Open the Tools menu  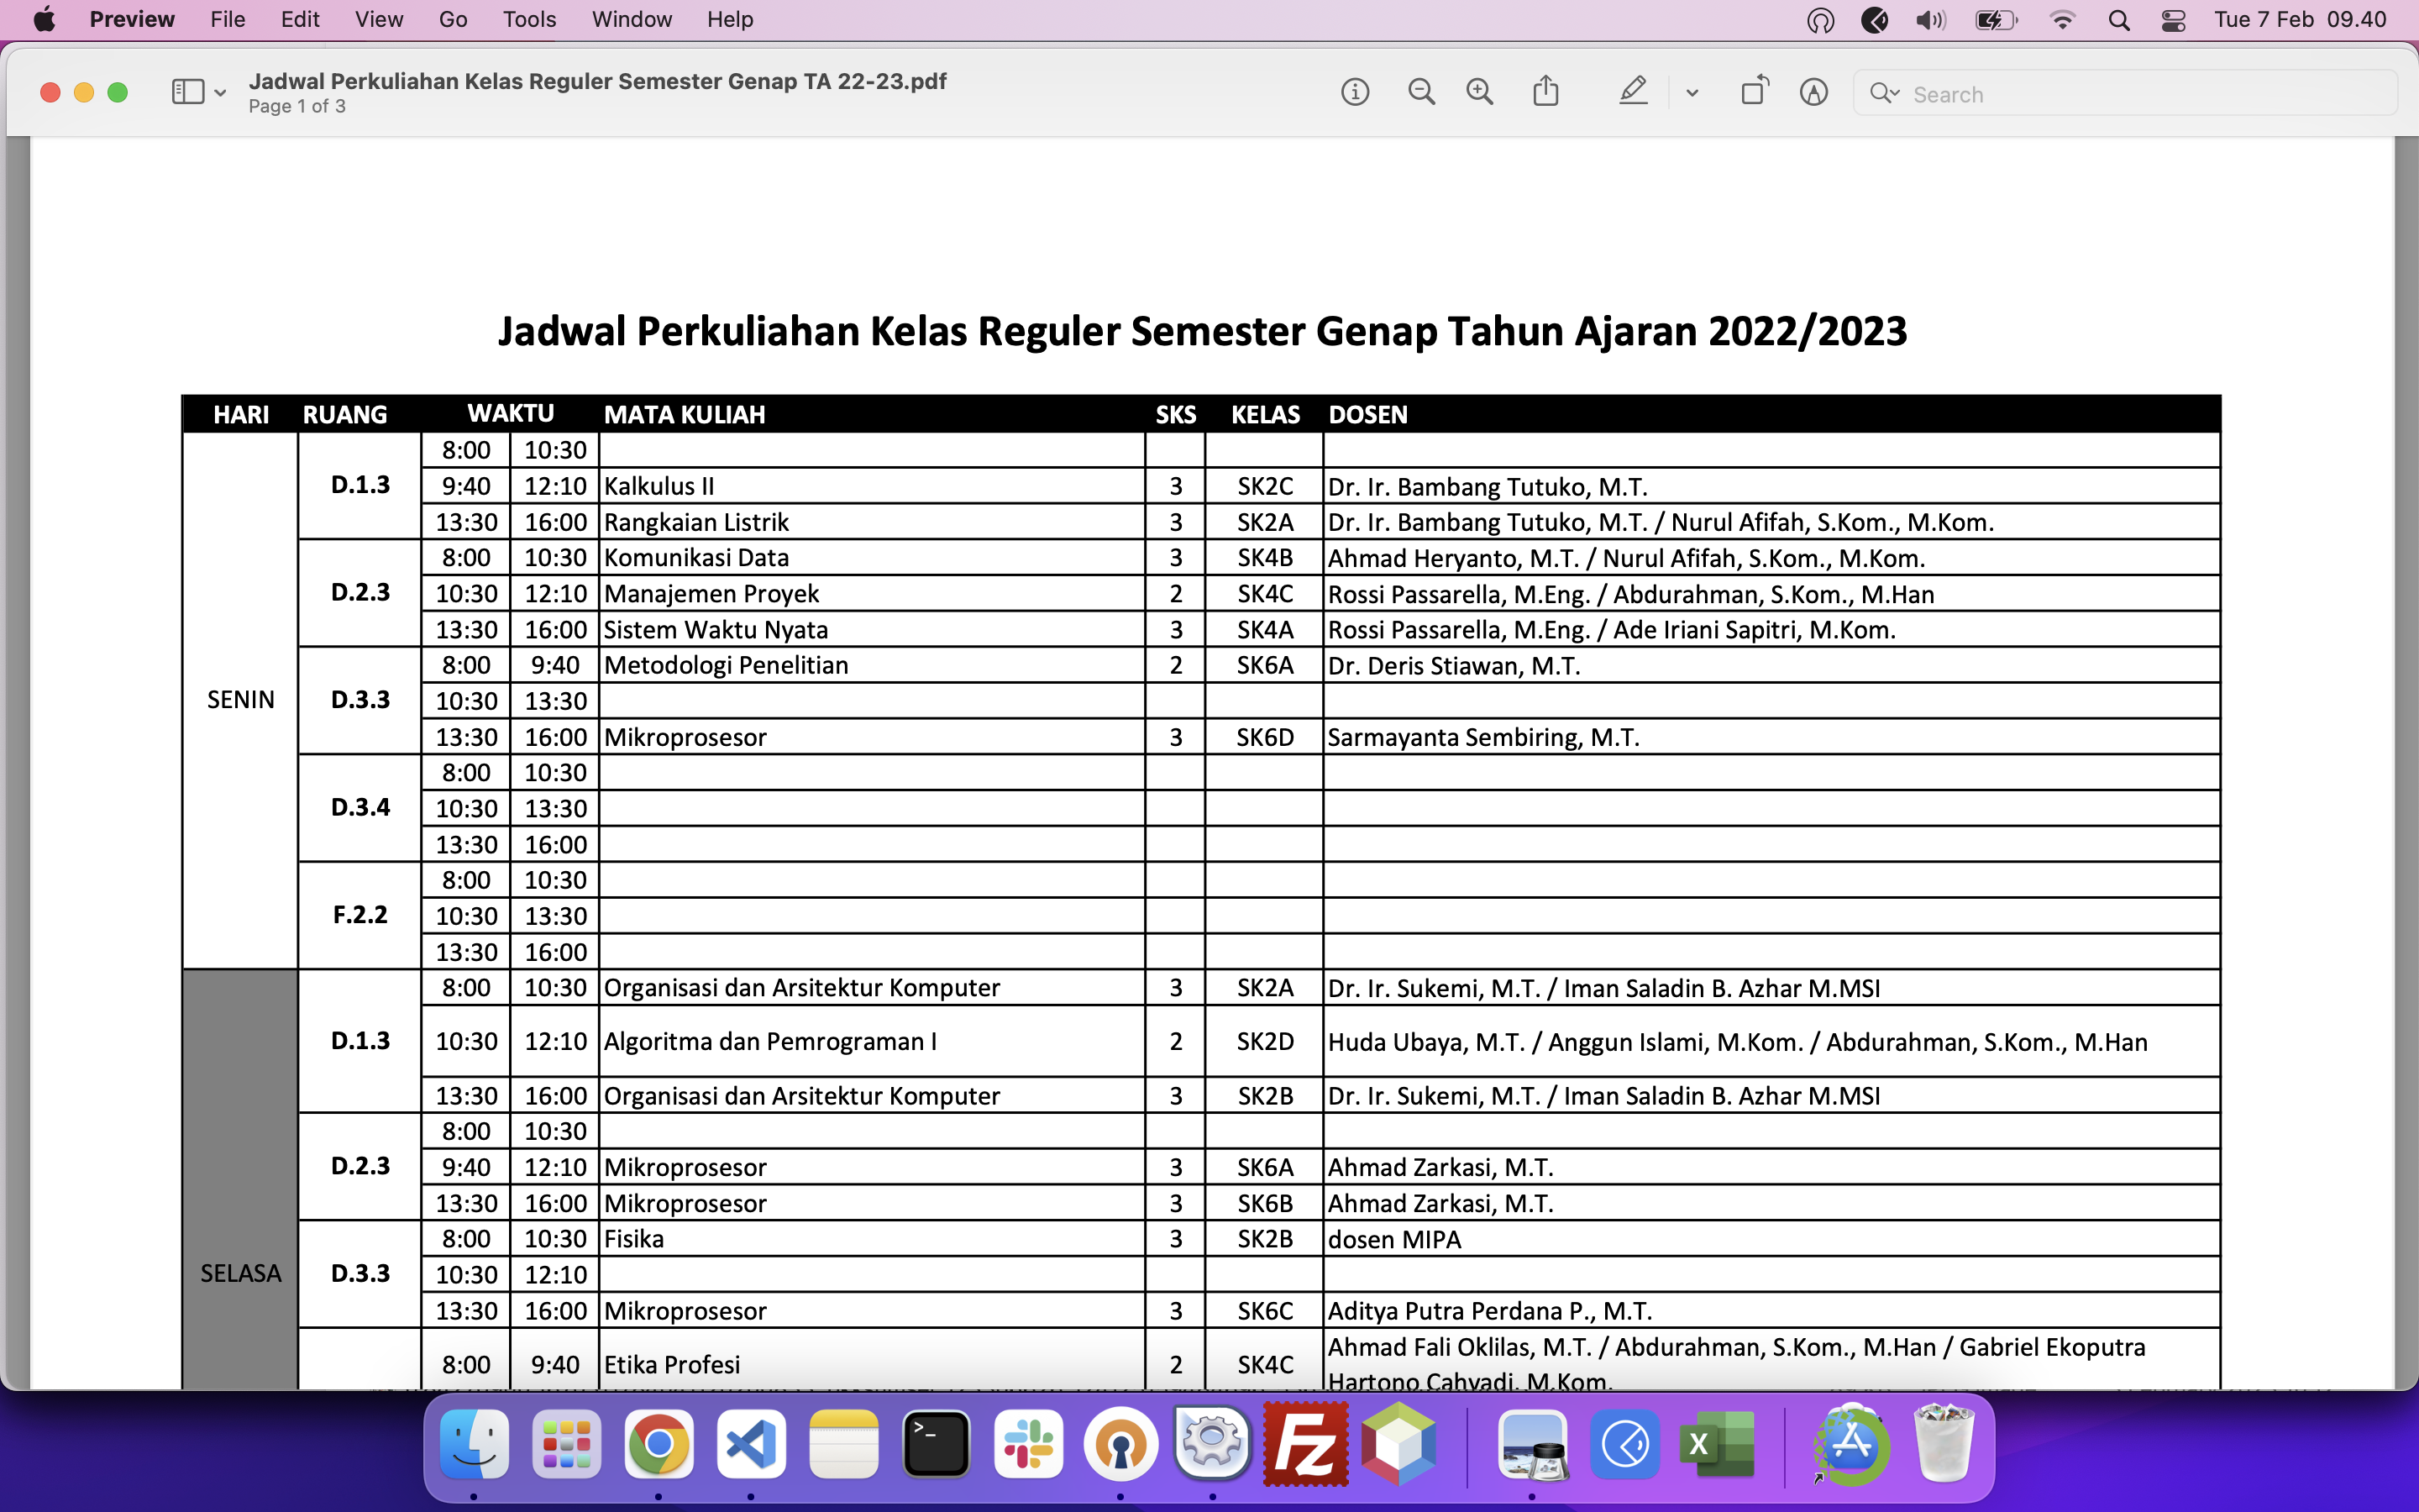point(529,20)
